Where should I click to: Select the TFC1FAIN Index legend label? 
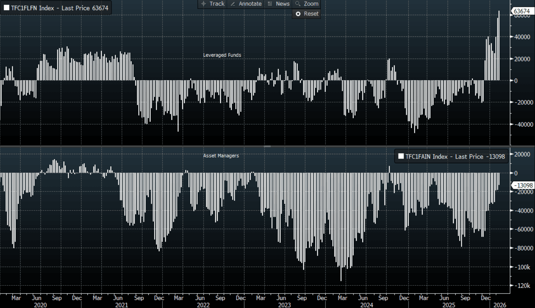coord(455,156)
